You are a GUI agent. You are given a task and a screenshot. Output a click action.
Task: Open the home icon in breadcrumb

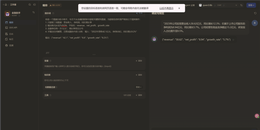click(6, 5)
